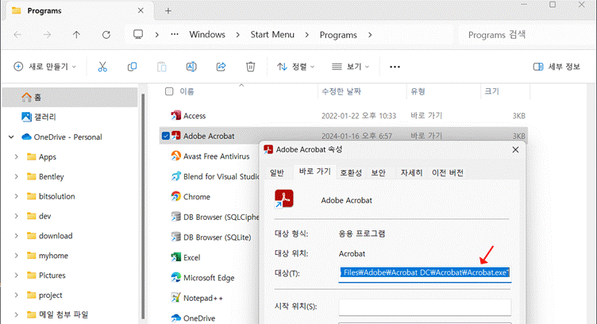597x324 pixels.
Task: Expand the myhome folder in sidebar
Action: click(x=17, y=256)
